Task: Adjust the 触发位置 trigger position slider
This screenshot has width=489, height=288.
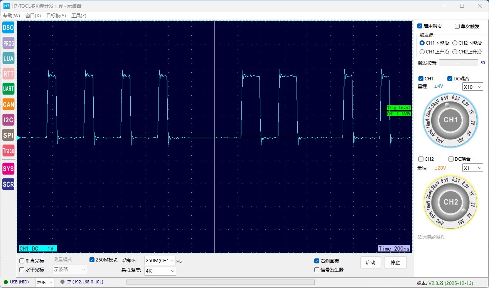Action: [459, 63]
